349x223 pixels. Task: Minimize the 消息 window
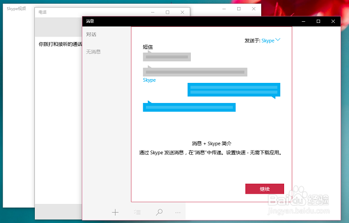(x=303, y=21)
